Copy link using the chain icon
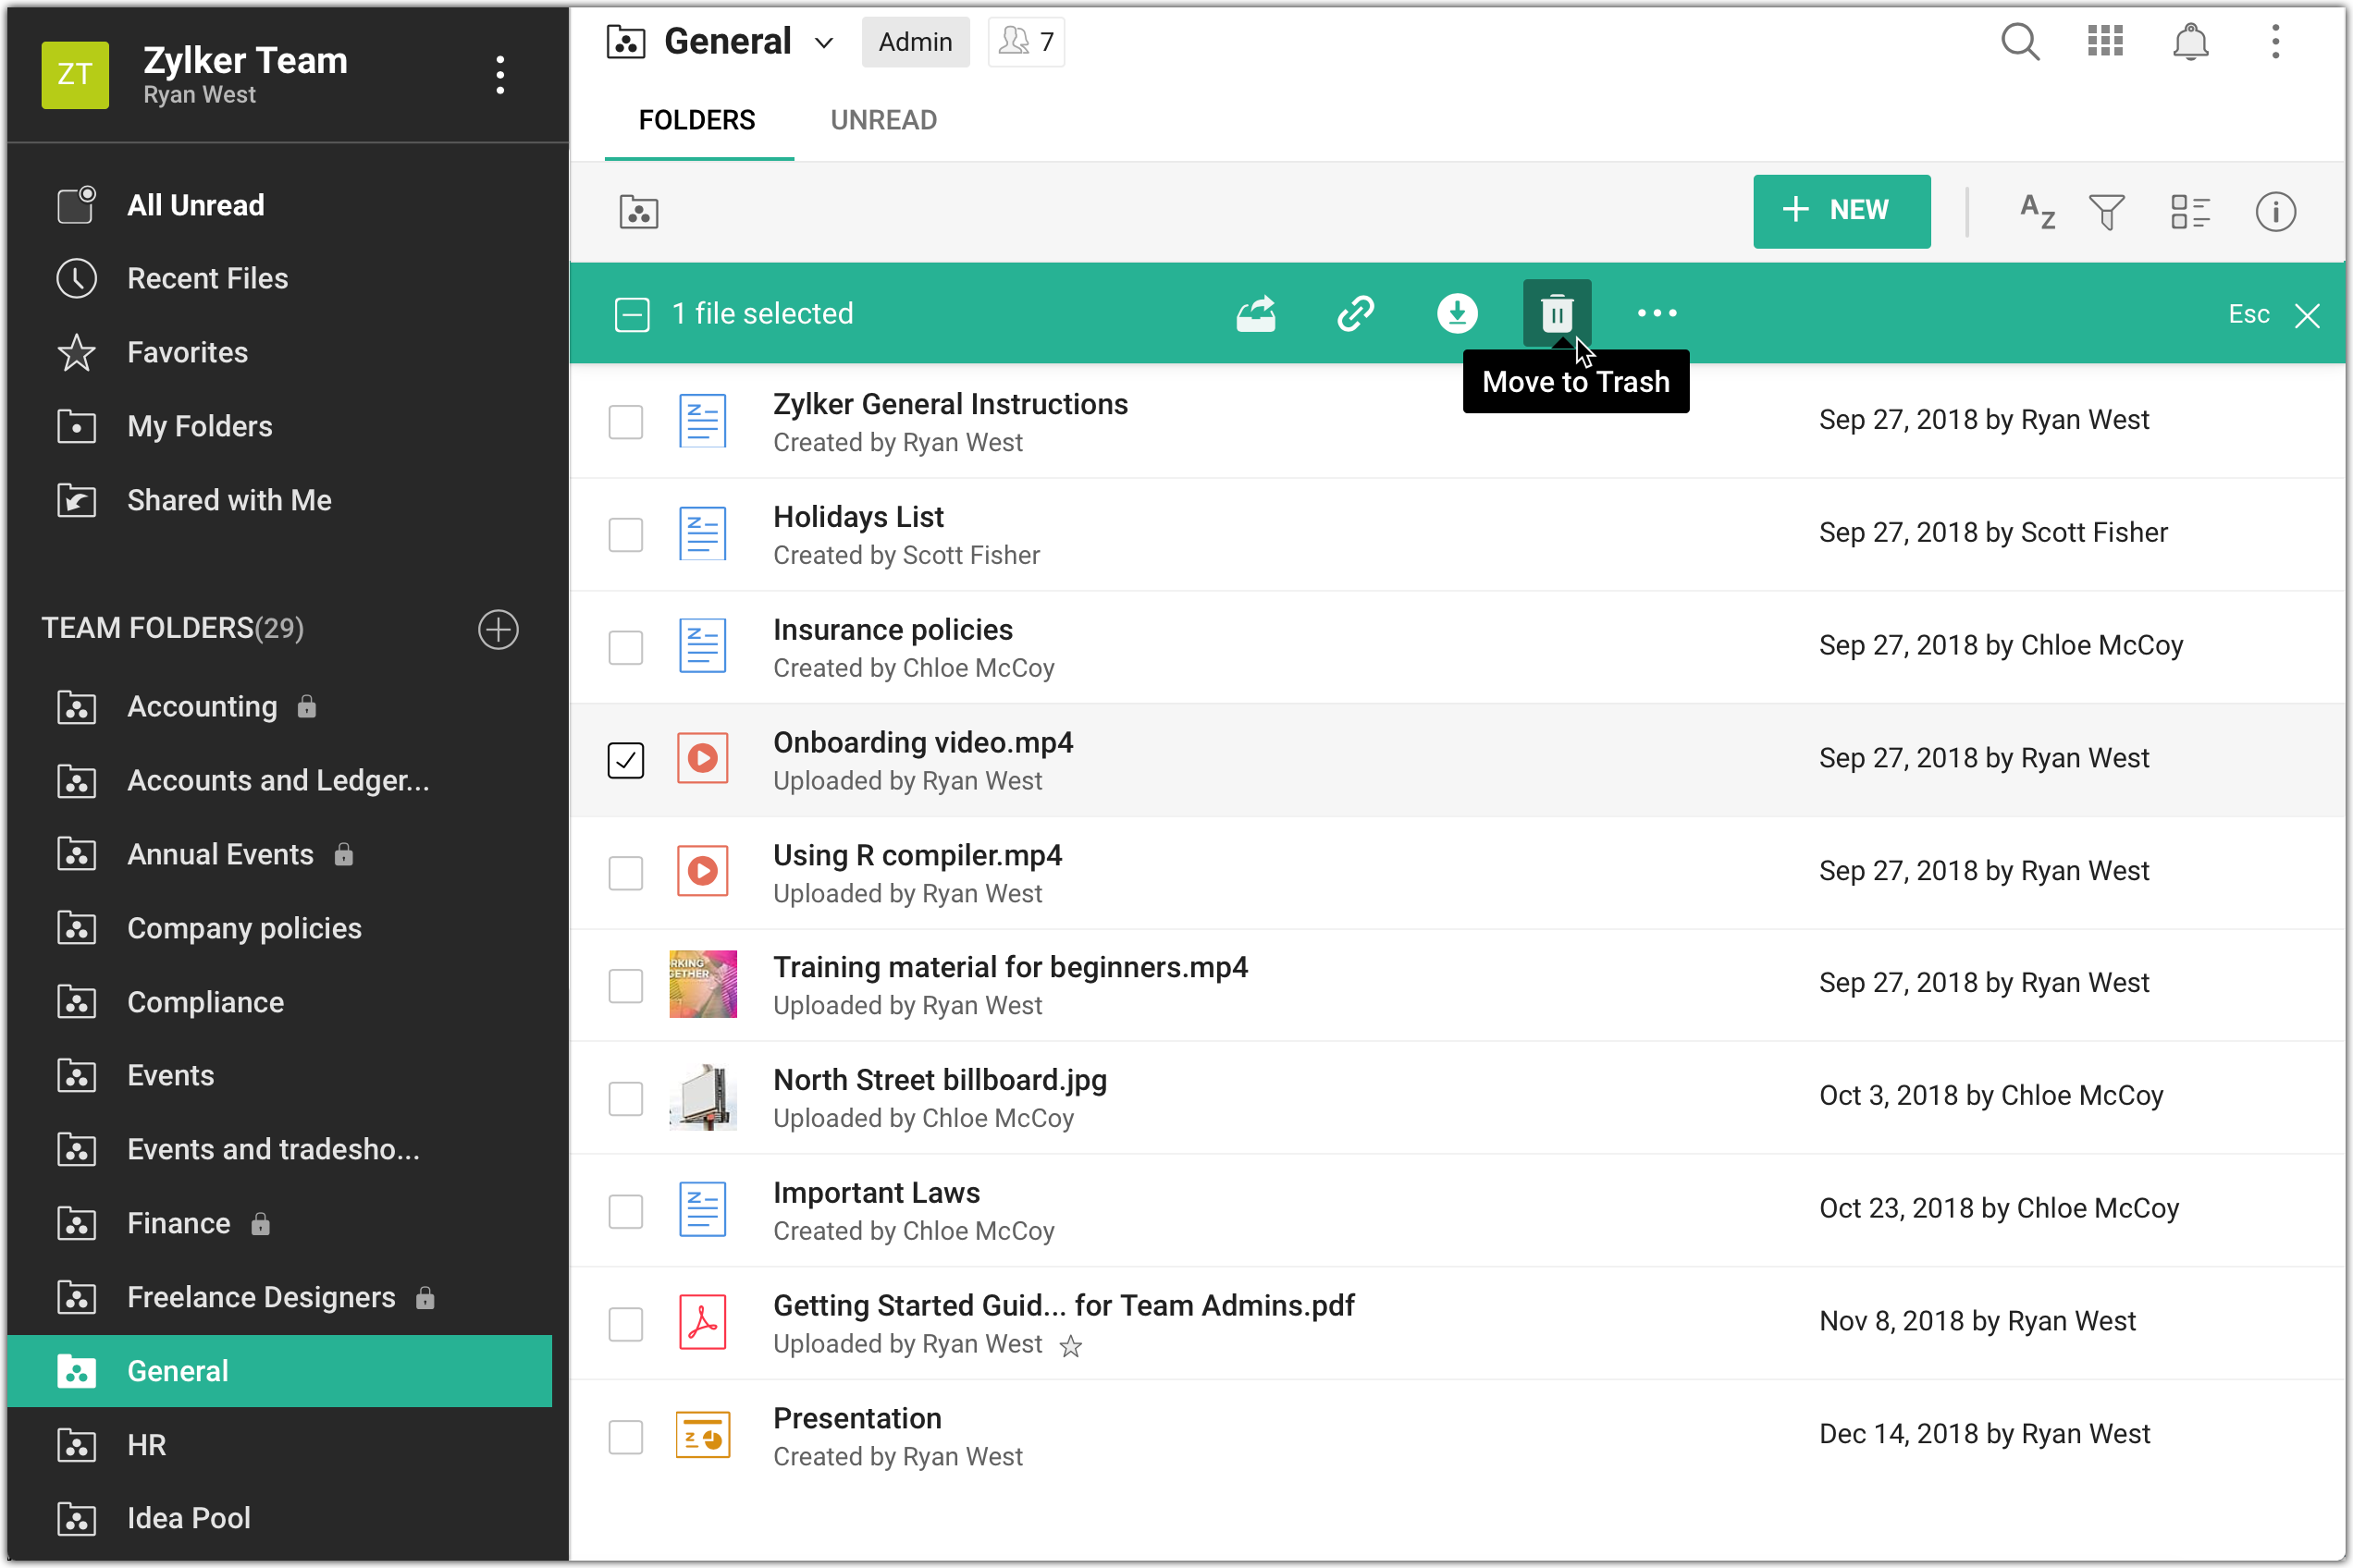 (1356, 314)
